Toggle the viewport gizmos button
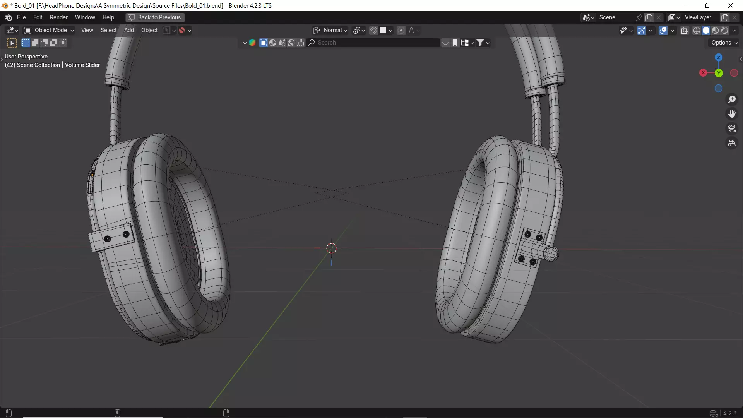Image resolution: width=743 pixels, height=418 pixels. click(x=641, y=31)
